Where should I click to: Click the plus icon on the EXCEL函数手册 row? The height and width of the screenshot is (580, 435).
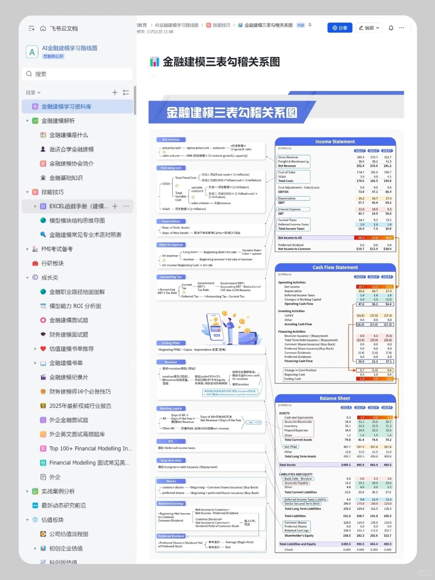point(115,206)
